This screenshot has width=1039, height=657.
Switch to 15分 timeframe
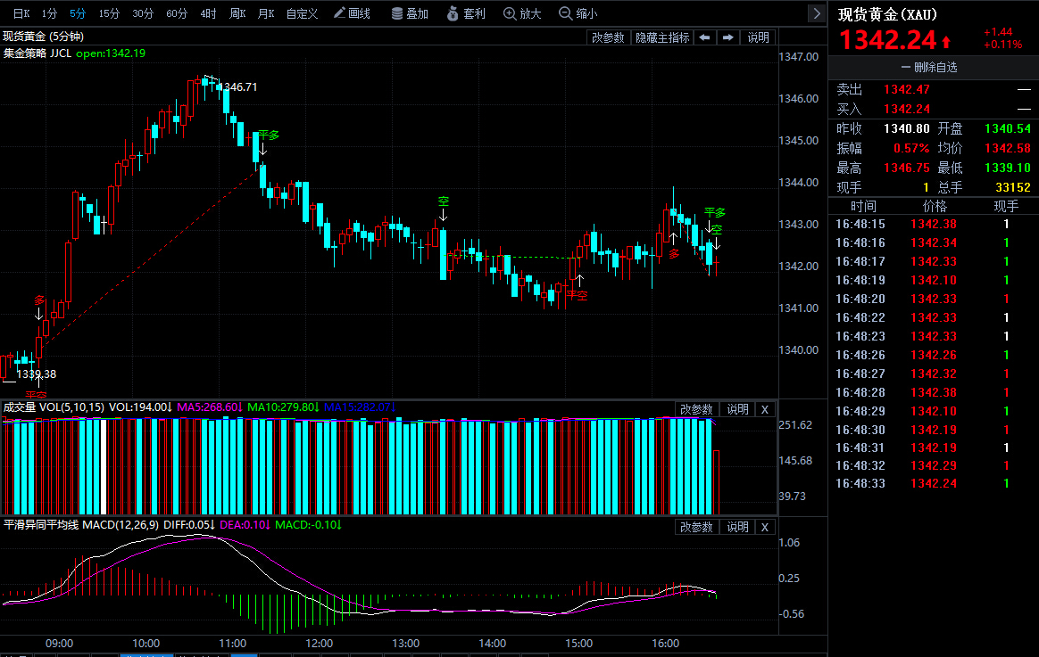tap(109, 13)
